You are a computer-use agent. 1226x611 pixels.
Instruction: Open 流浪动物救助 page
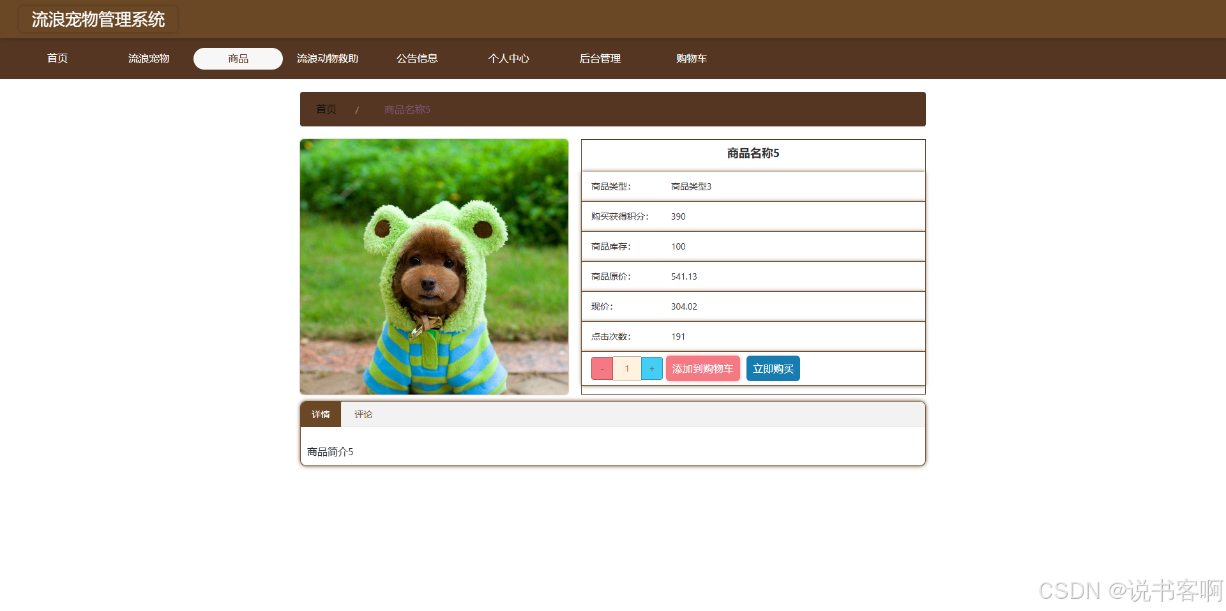(x=328, y=58)
